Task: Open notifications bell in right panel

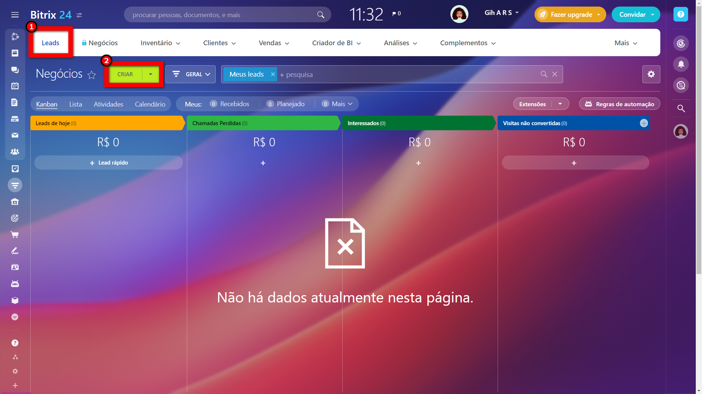Action: (681, 64)
